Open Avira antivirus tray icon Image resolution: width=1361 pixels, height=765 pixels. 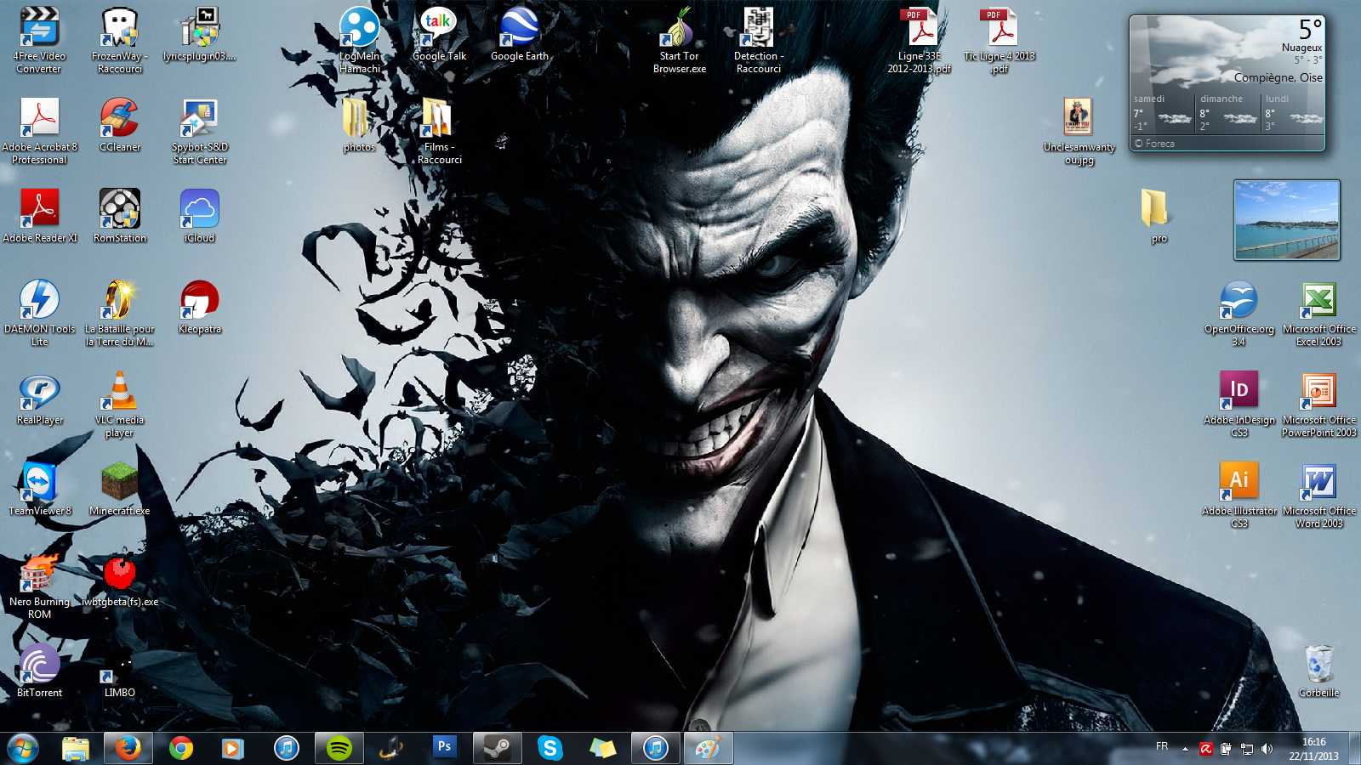coord(1205,749)
